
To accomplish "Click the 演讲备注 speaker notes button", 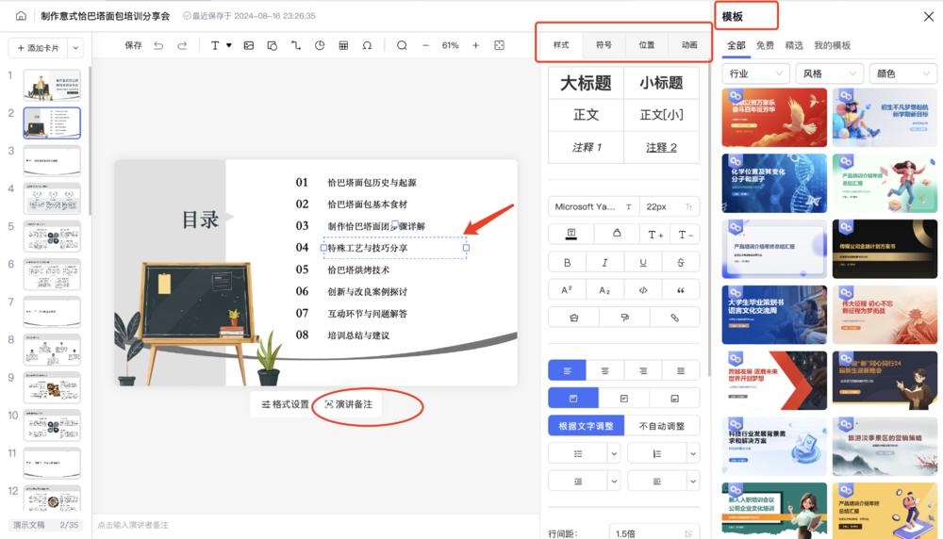I will tap(348, 404).
